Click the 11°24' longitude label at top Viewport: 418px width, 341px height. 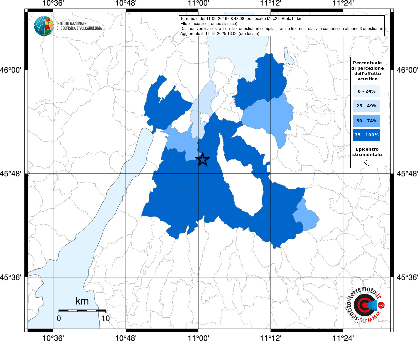click(343, 4)
